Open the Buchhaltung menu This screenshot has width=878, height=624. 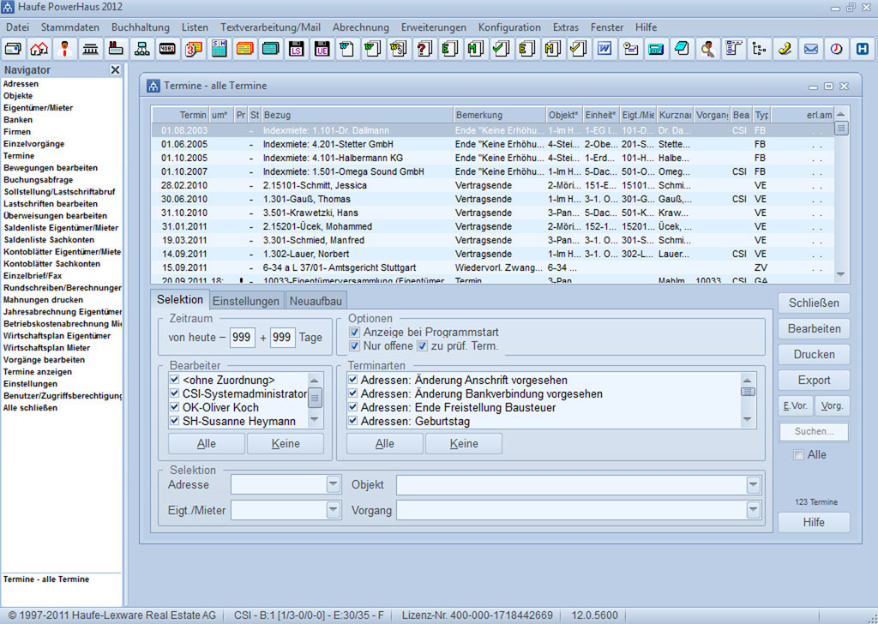coord(140,27)
